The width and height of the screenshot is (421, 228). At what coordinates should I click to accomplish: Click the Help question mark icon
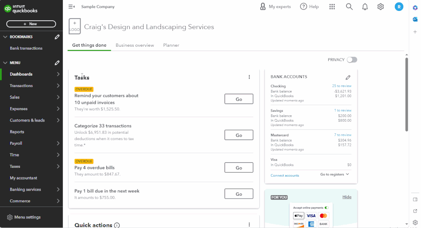(x=303, y=7)
